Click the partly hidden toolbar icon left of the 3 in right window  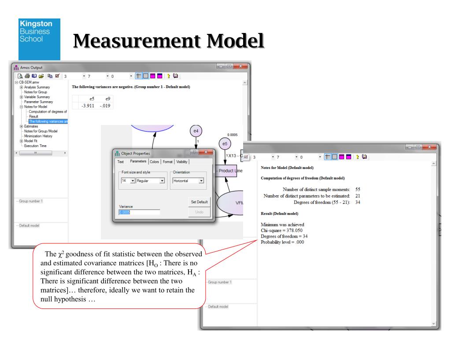coord(246,157)
